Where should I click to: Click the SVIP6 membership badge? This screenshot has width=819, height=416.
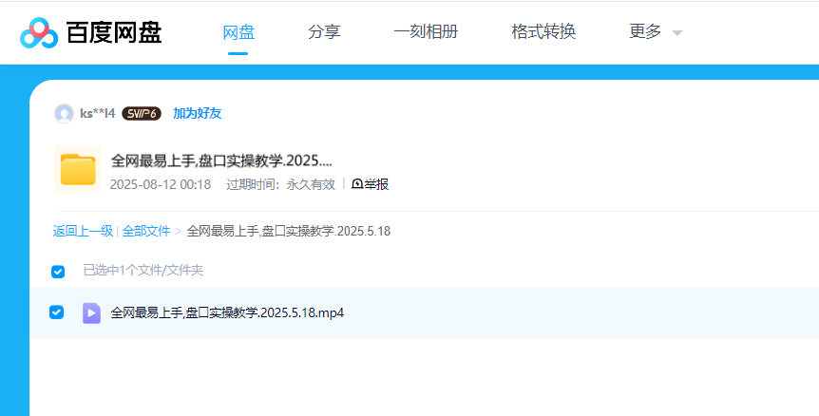[141, 114]
